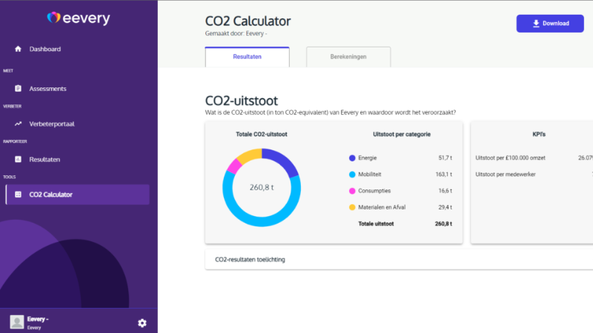
Task: Click the Totale CO2-uitstoot chart title
Action: (262, 134)
